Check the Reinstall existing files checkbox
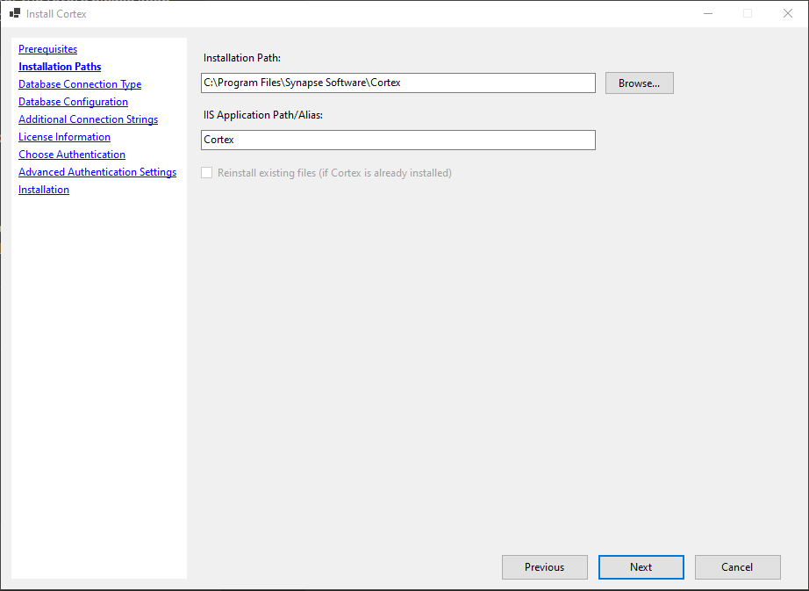Screen dimensions: 809x591 (x=206, y=172)
